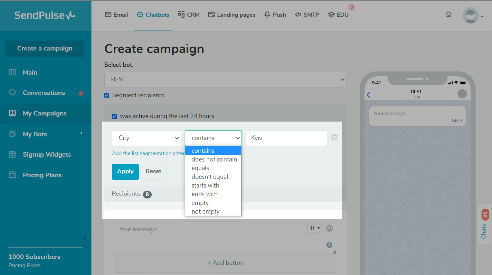Click the Reset button
This screenshot has width=492, height=275.
tap(153, 172)
